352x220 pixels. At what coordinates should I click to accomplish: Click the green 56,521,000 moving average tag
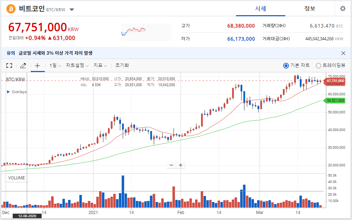click(334, 100)
